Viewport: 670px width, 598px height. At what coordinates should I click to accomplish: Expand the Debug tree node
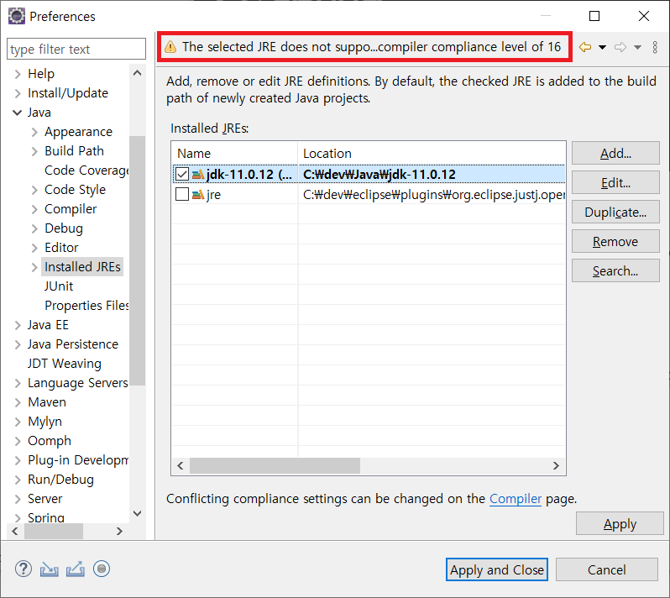click(34, 228)
